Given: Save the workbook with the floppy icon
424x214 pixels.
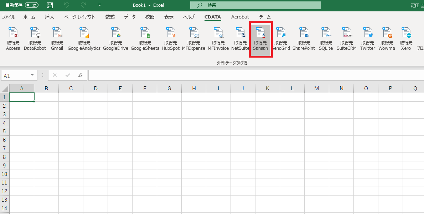Looking at the screenshot, I should 50,5.
